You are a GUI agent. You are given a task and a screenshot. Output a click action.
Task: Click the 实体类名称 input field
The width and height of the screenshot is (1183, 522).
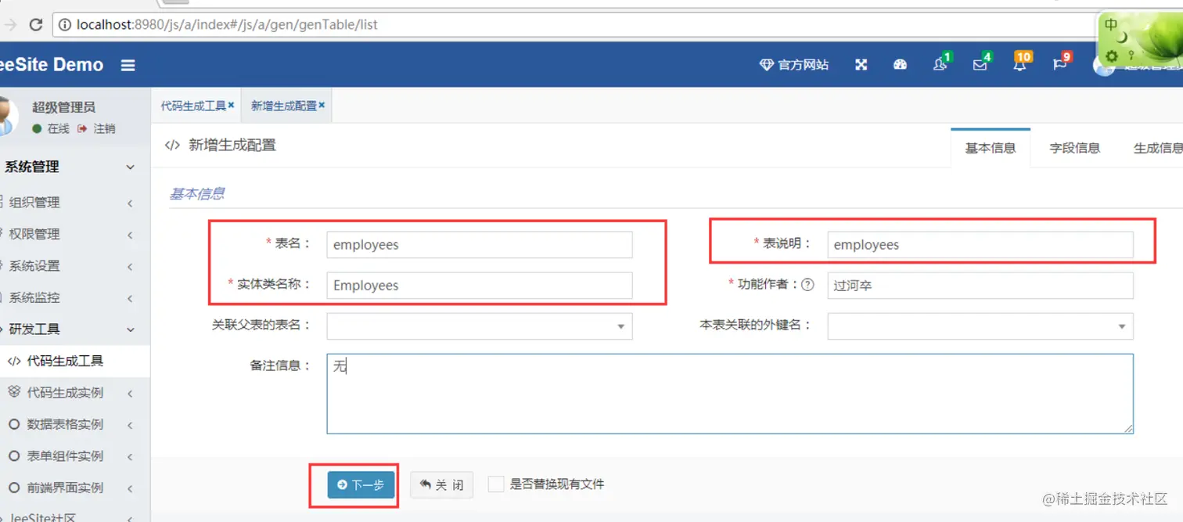pos(480,285)
